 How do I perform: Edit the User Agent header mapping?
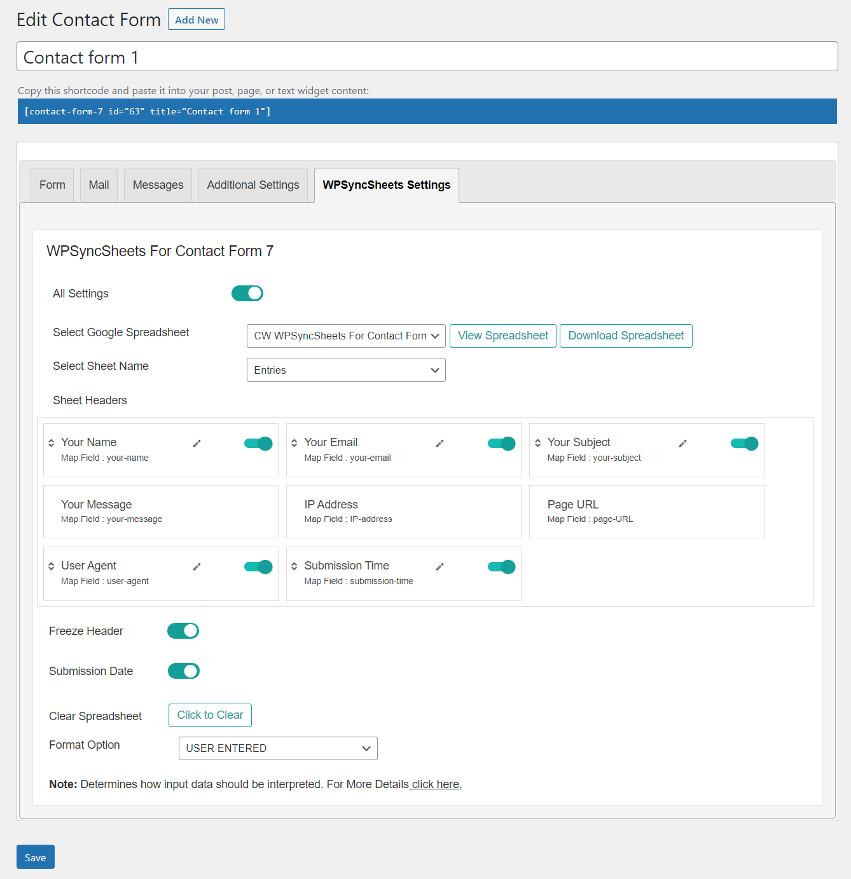click(x=197, y=566)
